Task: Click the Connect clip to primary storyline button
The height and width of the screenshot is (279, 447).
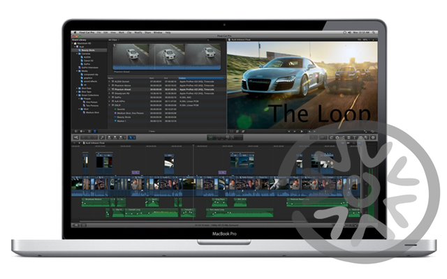Action: click(x=109, y=137)
